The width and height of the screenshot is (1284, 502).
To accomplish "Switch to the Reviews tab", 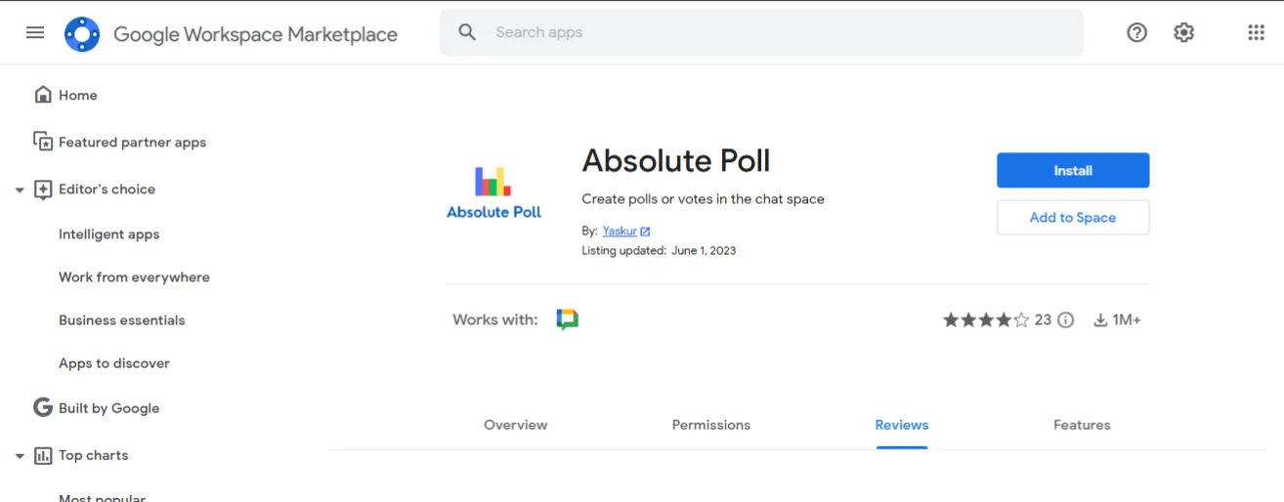I will coord(902,425).
